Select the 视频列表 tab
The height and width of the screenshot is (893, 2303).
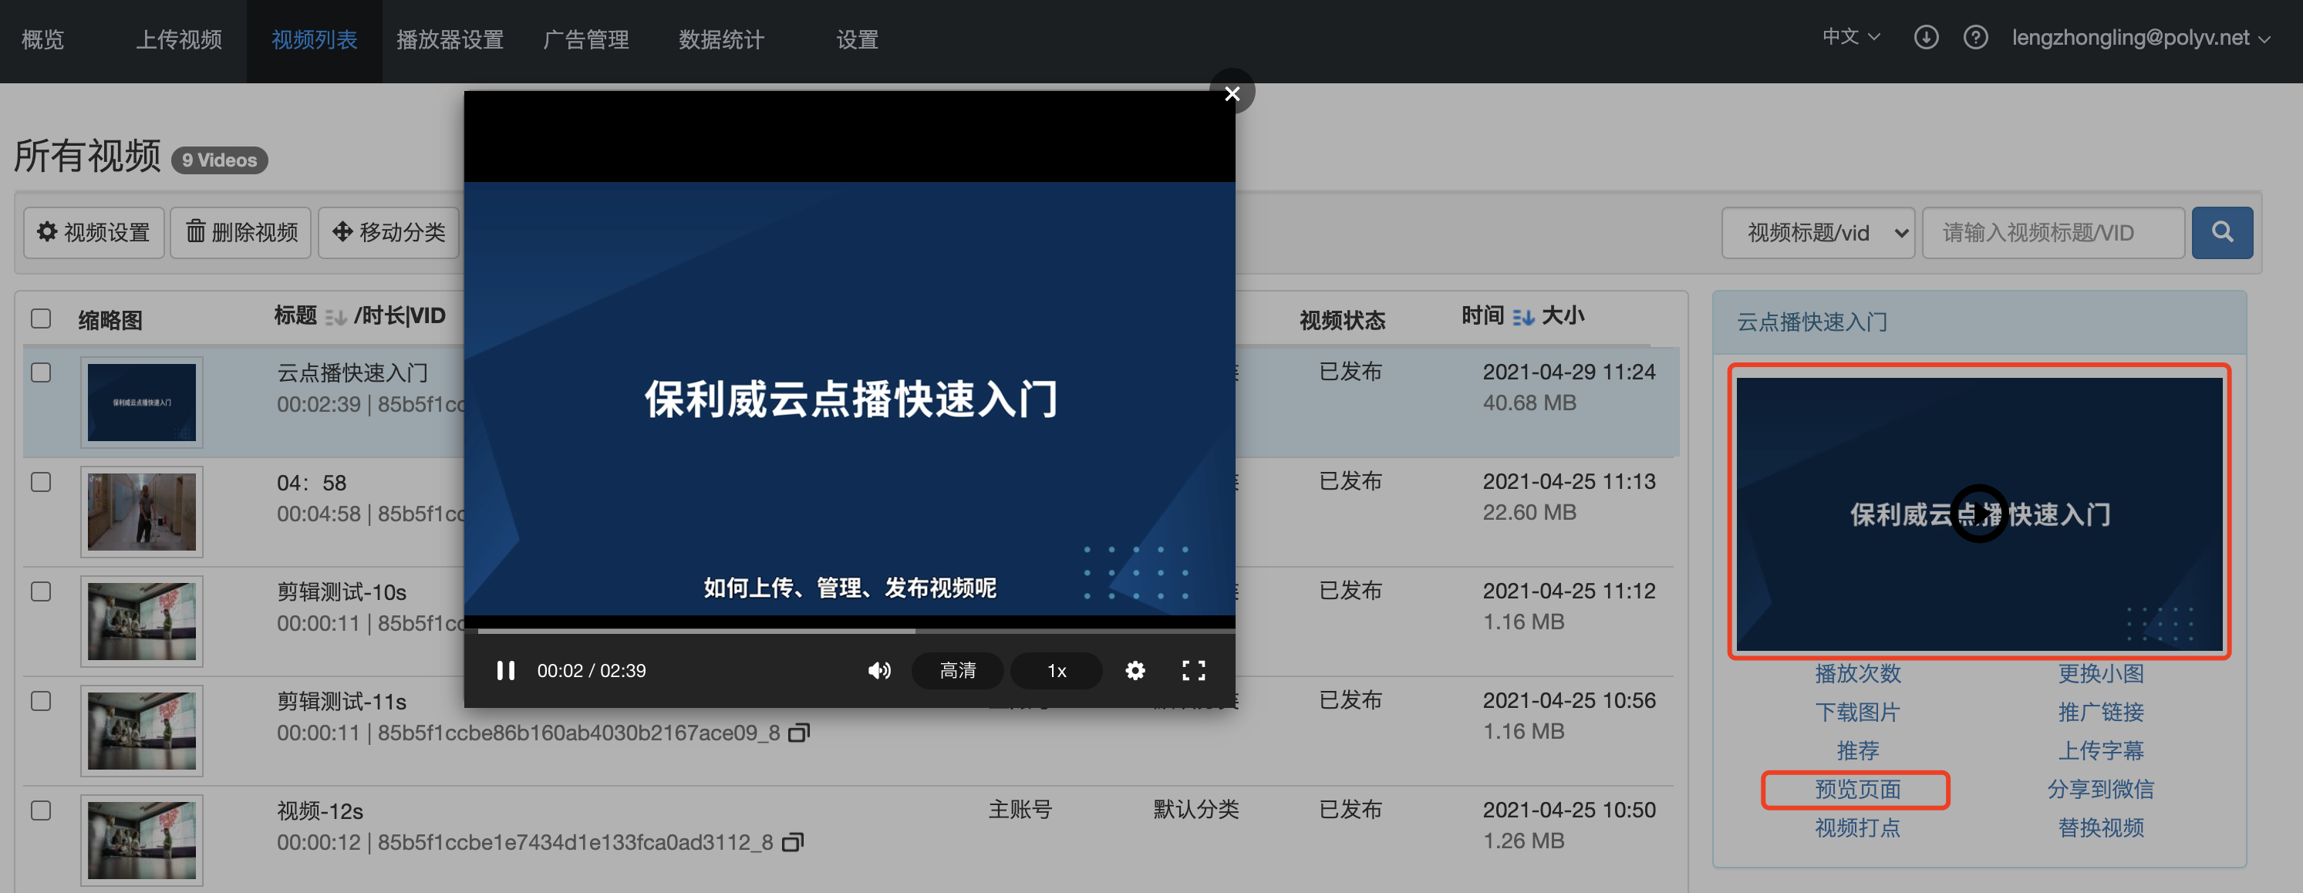click(315, 39)
